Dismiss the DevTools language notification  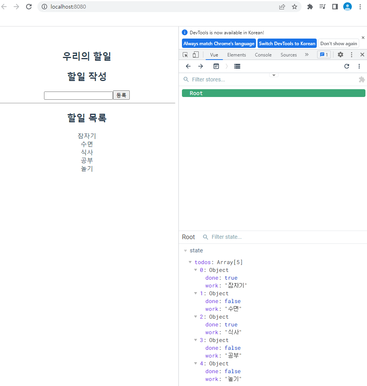(363, 38)
